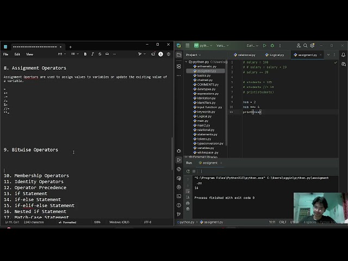Open more tool windows ellipsis
Screen dimensions: 348x261
pyautogui.click(x=179, y=76)
